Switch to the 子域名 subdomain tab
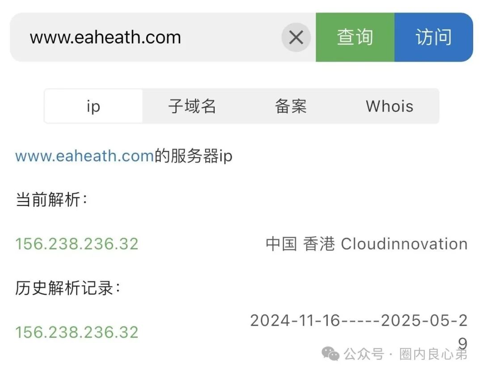483x373 pixels. pyautogui.click(x=192, y=106)
